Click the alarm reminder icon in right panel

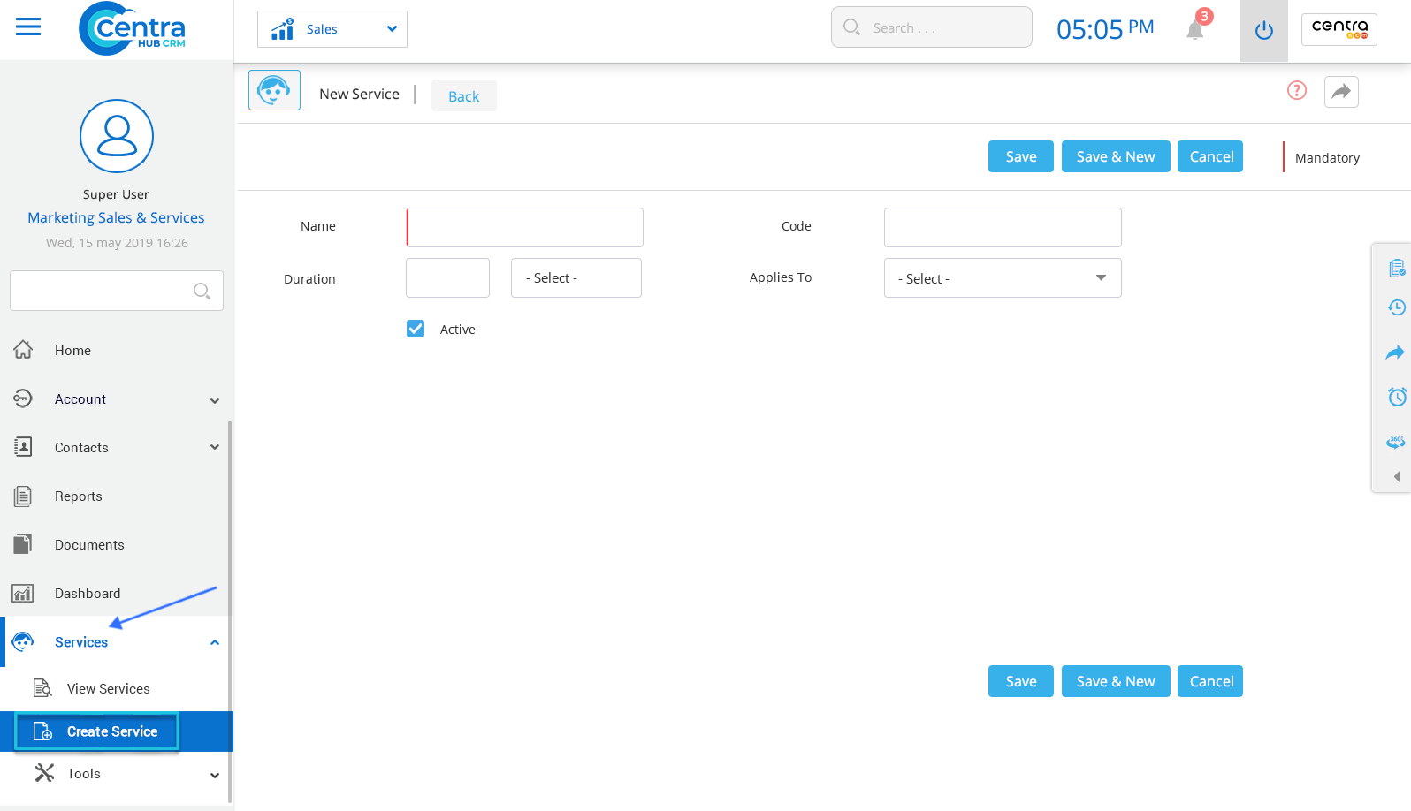1397,397
